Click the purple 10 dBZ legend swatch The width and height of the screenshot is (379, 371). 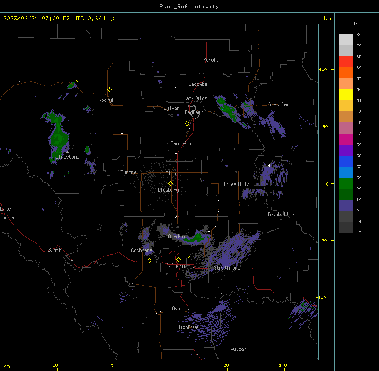pos(346,205)
